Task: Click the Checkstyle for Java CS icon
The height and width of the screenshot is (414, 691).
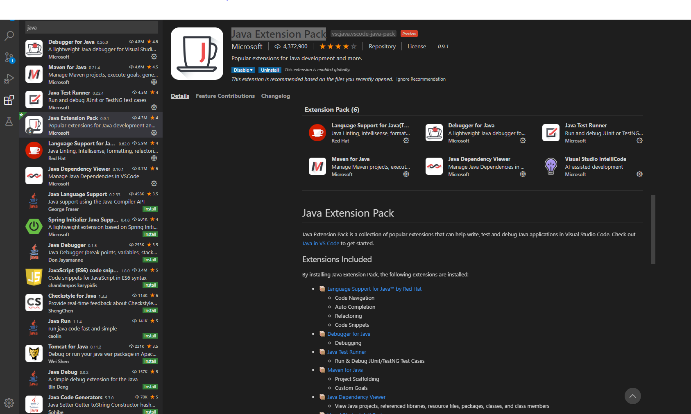Action: click(x=34, y=303)
